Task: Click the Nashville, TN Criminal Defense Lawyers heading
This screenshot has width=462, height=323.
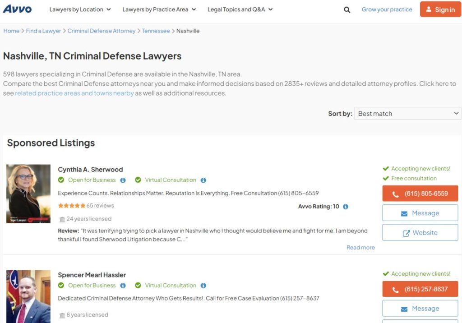Action: [x=92, y=56]
